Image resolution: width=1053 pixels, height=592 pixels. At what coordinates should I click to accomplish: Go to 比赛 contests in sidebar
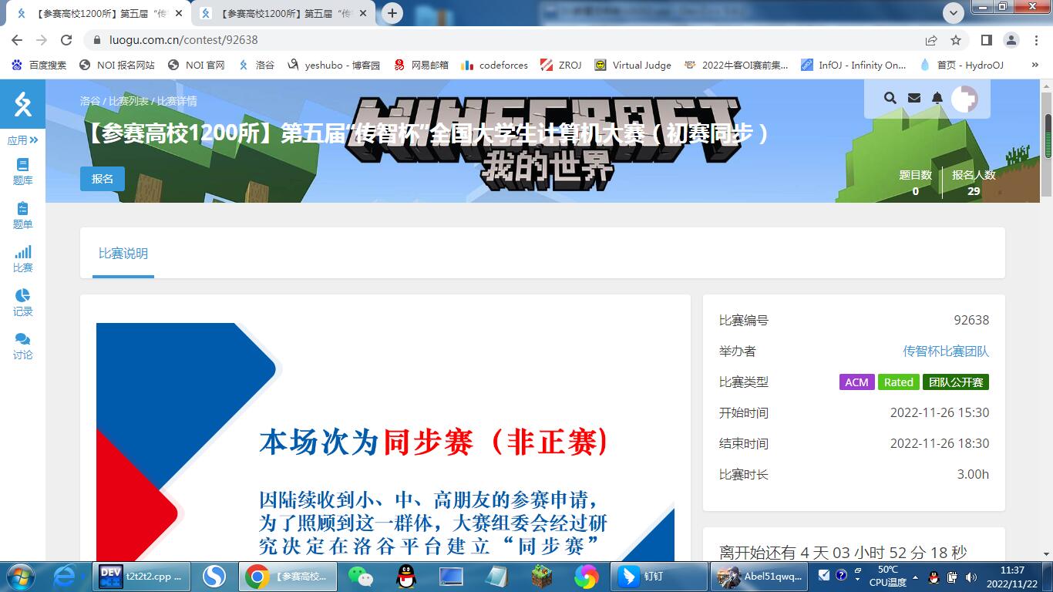[22, 259]
